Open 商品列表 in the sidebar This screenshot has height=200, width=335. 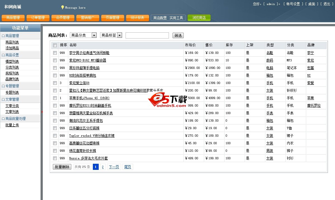12,42
